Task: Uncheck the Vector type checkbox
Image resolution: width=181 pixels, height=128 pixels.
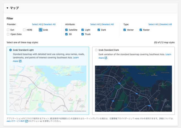Action: pyautogui.click(x=124, y=30)
